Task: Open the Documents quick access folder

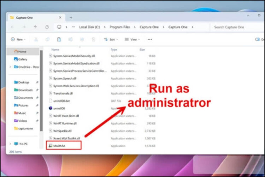Action: pos(24,98)
